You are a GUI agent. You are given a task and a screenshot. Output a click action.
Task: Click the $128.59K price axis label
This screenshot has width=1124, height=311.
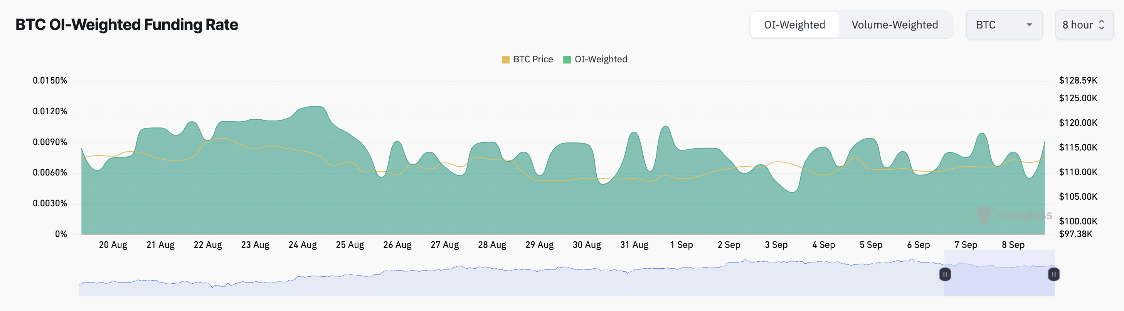point(1078,80)
